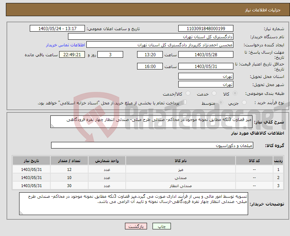Select the کالا radio button
Image resolution: width=290 pixels, height=236 pixels.
click(x=235, y=93)
